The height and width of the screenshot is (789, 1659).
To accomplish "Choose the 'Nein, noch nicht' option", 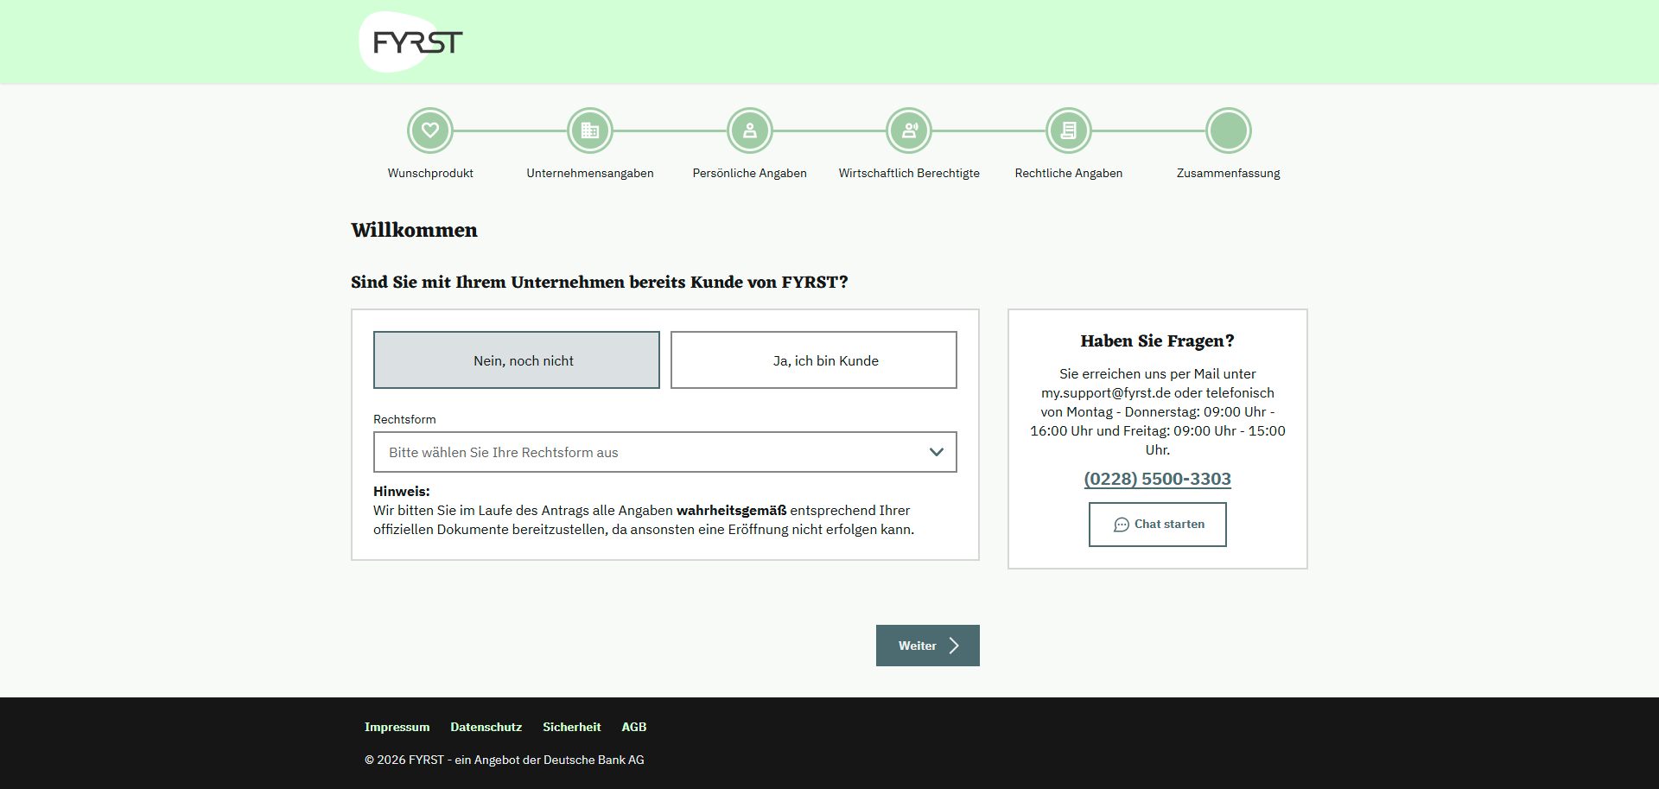I will pos(517,360).
